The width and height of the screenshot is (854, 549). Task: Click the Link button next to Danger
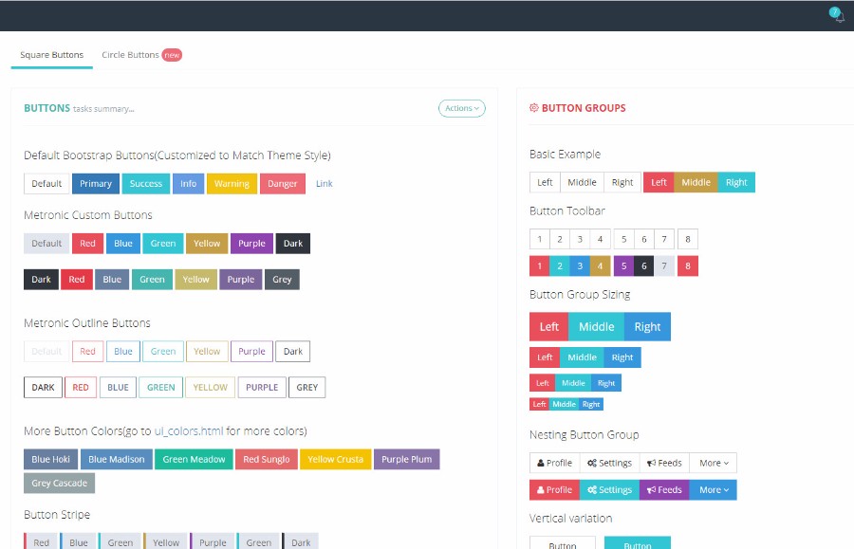324,183
